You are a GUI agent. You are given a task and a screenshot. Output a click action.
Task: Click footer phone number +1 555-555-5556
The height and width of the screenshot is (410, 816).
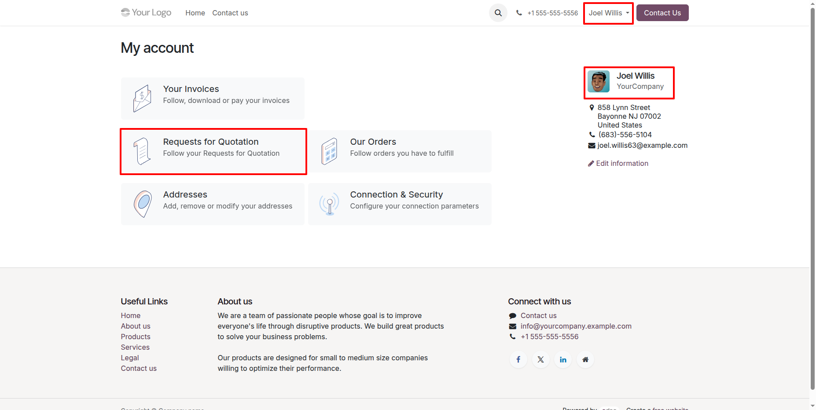(550, 337)
